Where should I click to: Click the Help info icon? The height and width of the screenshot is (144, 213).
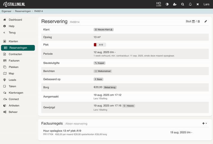[x=5, y=26]
